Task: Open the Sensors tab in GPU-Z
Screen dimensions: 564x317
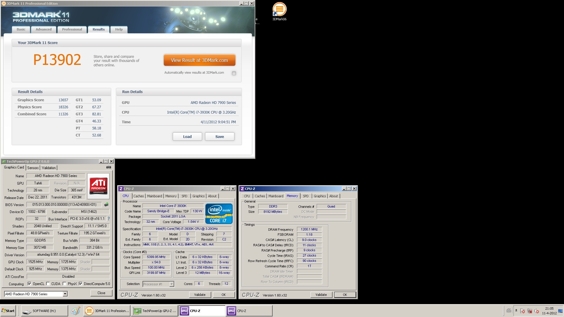Action: 33,168
